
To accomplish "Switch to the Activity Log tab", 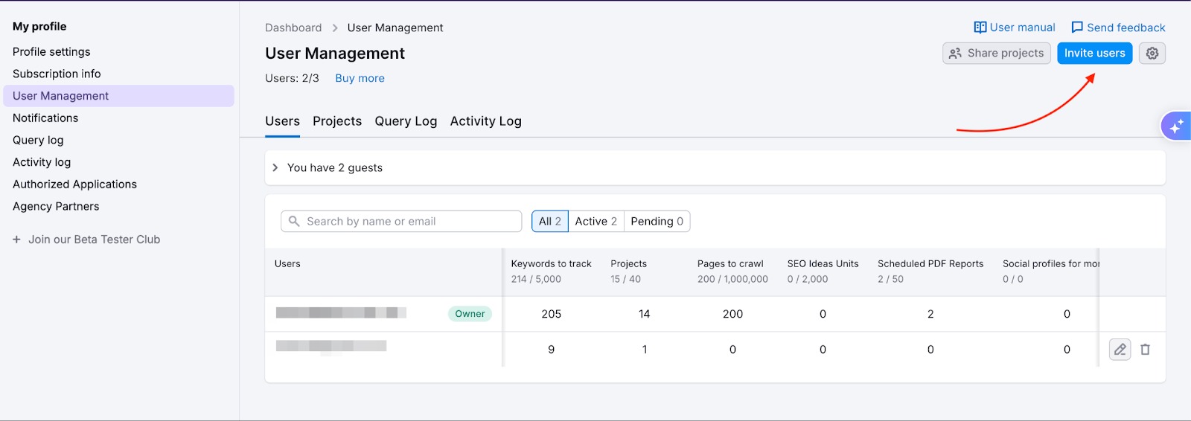I will coord(485,121).
